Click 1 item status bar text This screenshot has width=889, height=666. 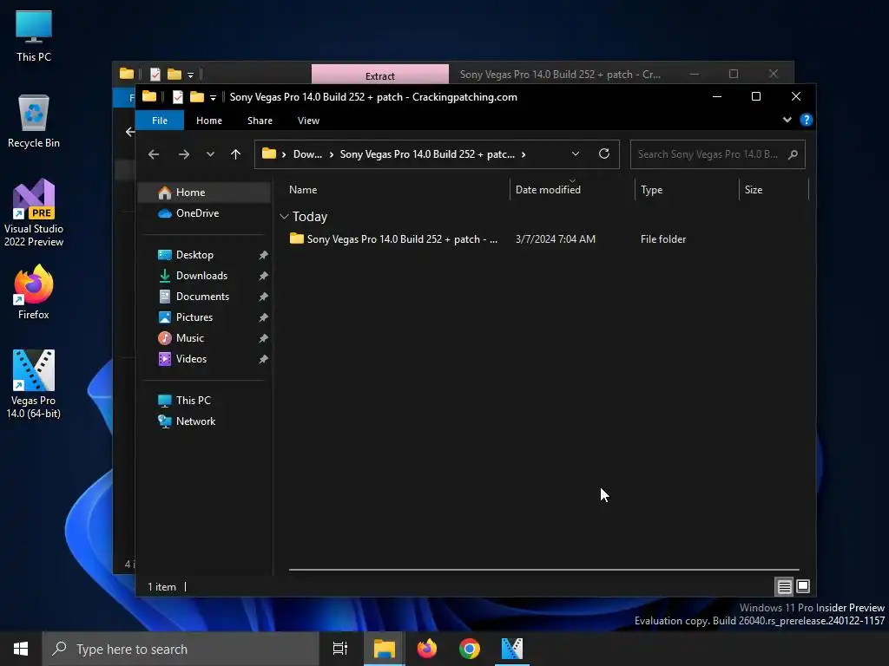(161, 587)
